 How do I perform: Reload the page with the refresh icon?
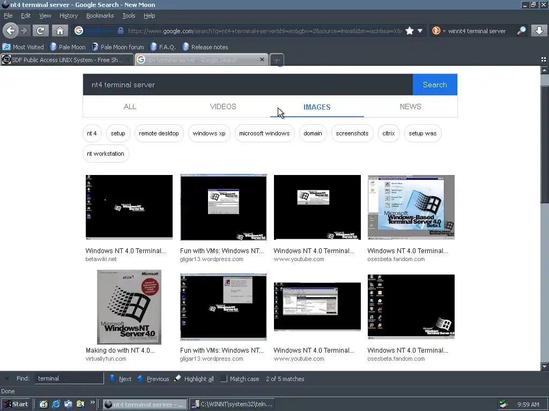click(40, 31)
